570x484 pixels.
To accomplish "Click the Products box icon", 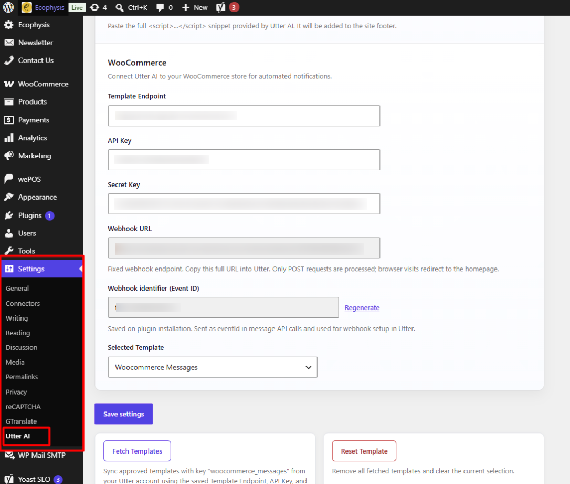I will 9,102.
